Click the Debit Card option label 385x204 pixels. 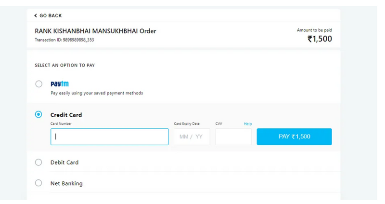tap(64, 163)
